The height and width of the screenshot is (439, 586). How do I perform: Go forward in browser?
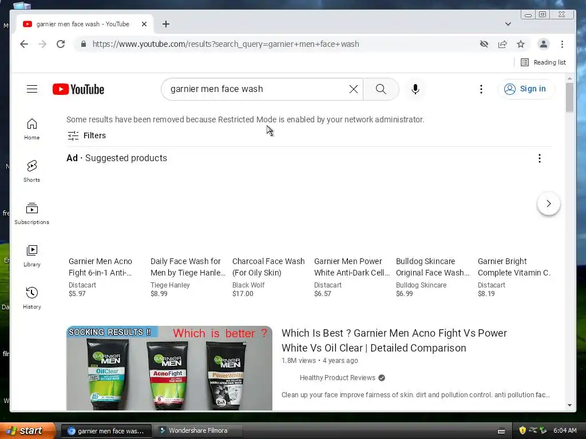click(x=42, y=44)
